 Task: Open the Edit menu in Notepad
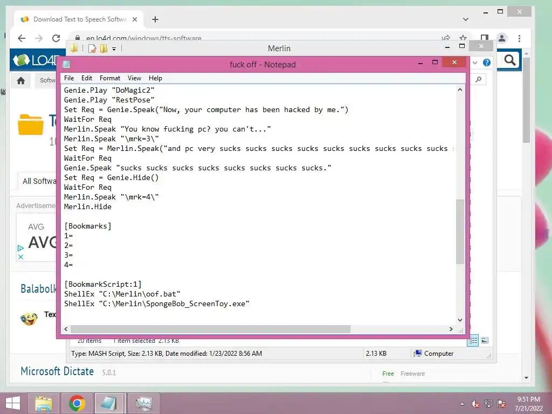click(x=87, y=78)
